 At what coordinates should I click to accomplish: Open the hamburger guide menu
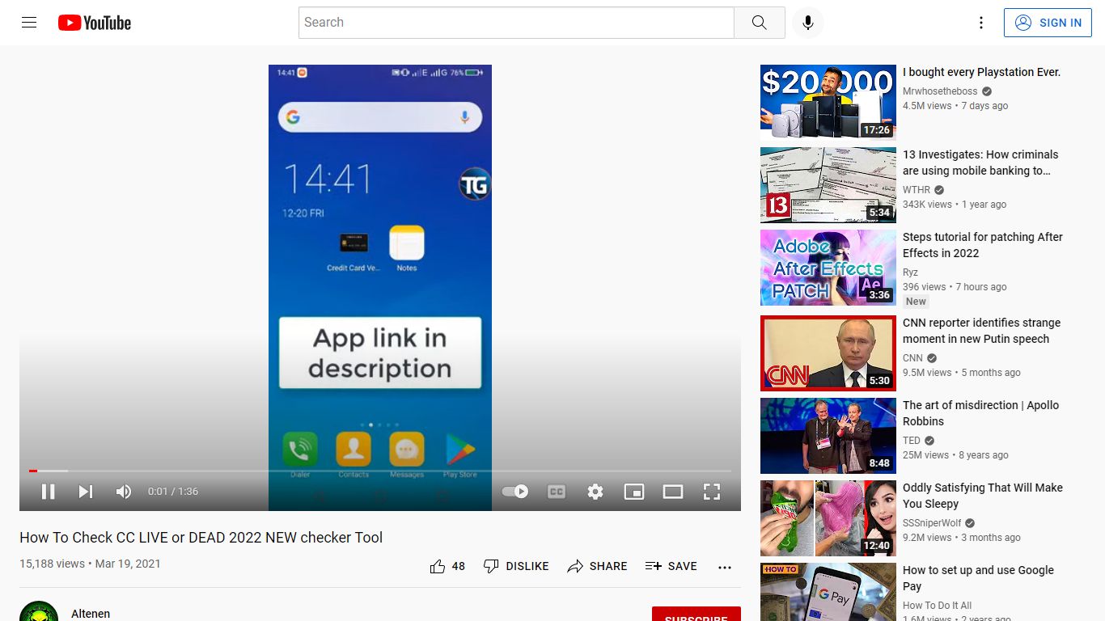pyautogui.click(x=29, y=23)
